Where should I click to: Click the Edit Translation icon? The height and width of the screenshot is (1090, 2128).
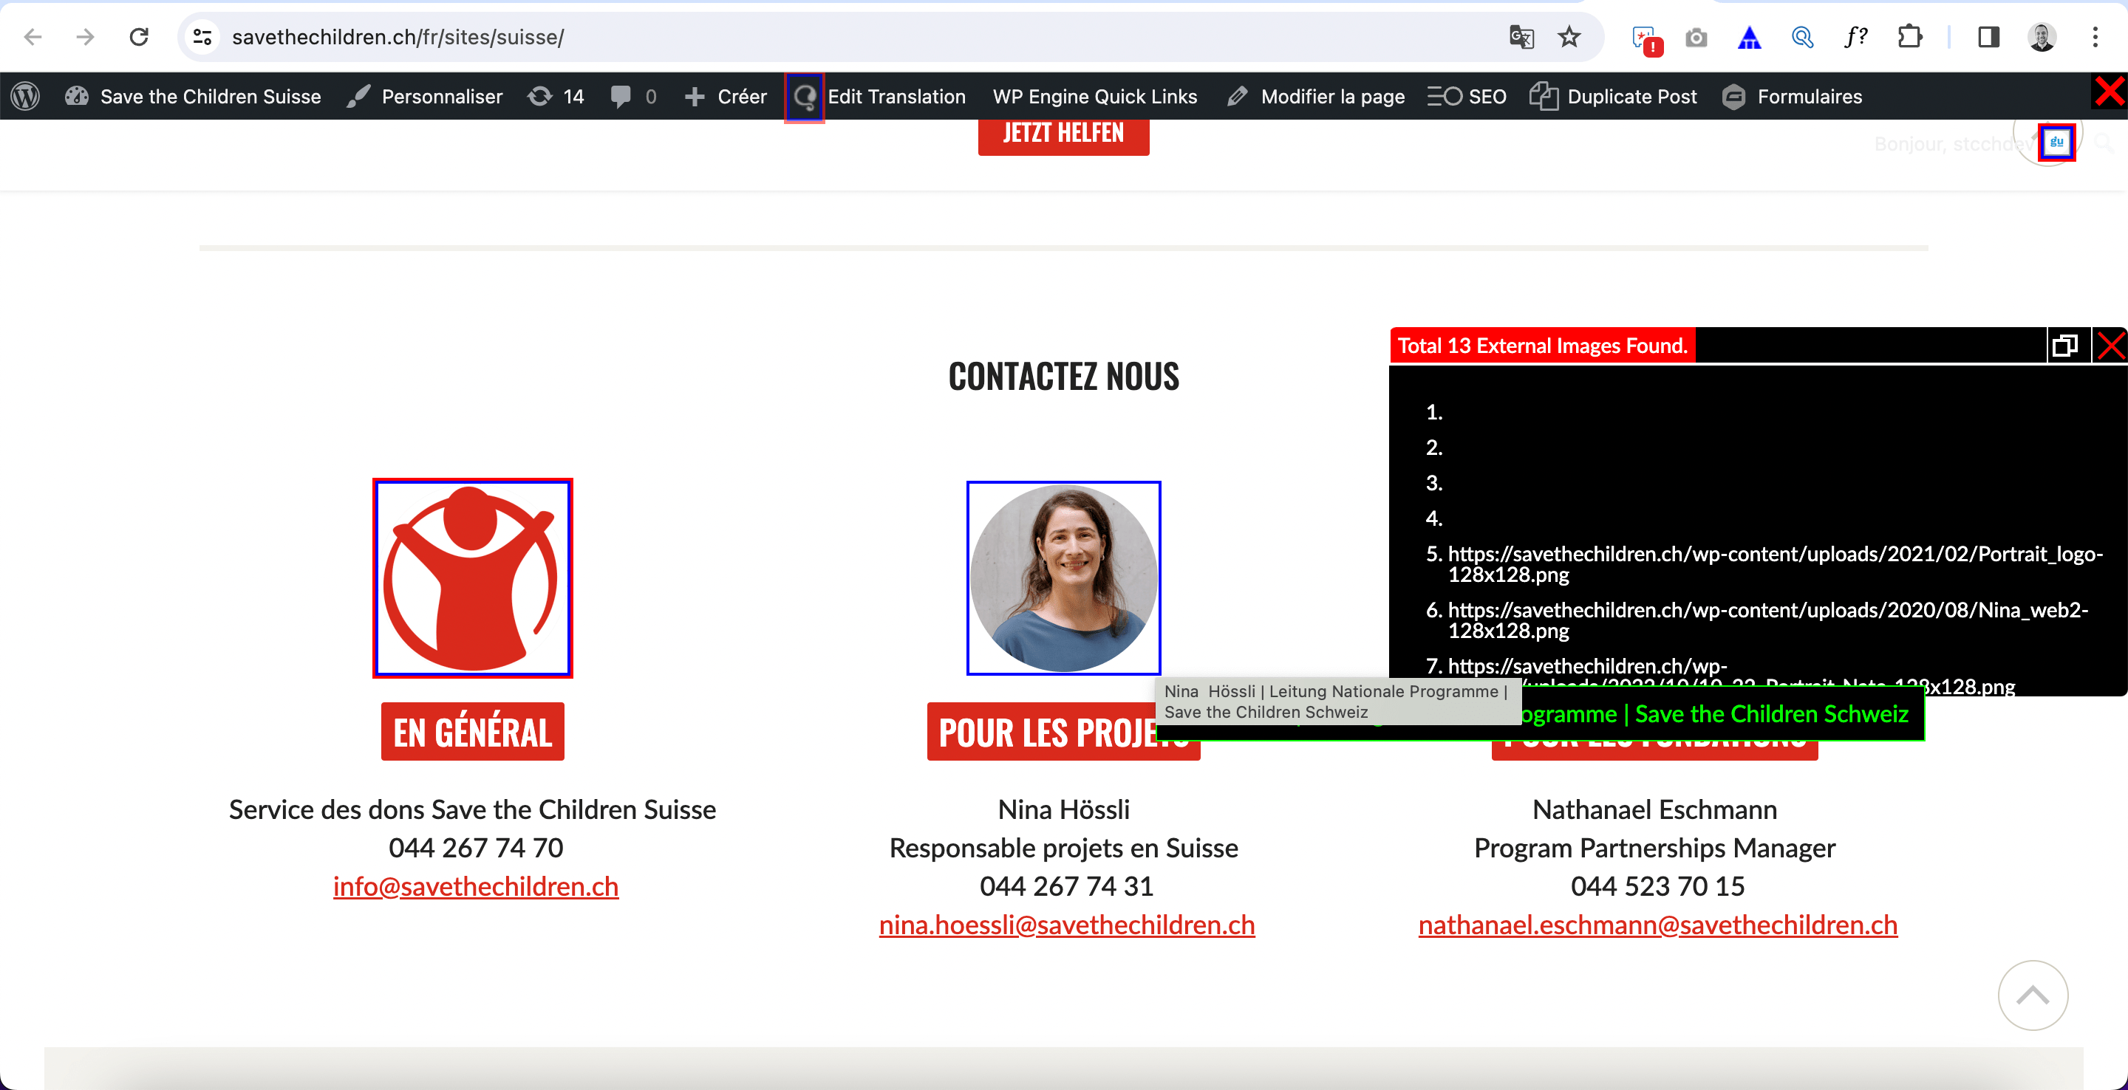[805, 97]
